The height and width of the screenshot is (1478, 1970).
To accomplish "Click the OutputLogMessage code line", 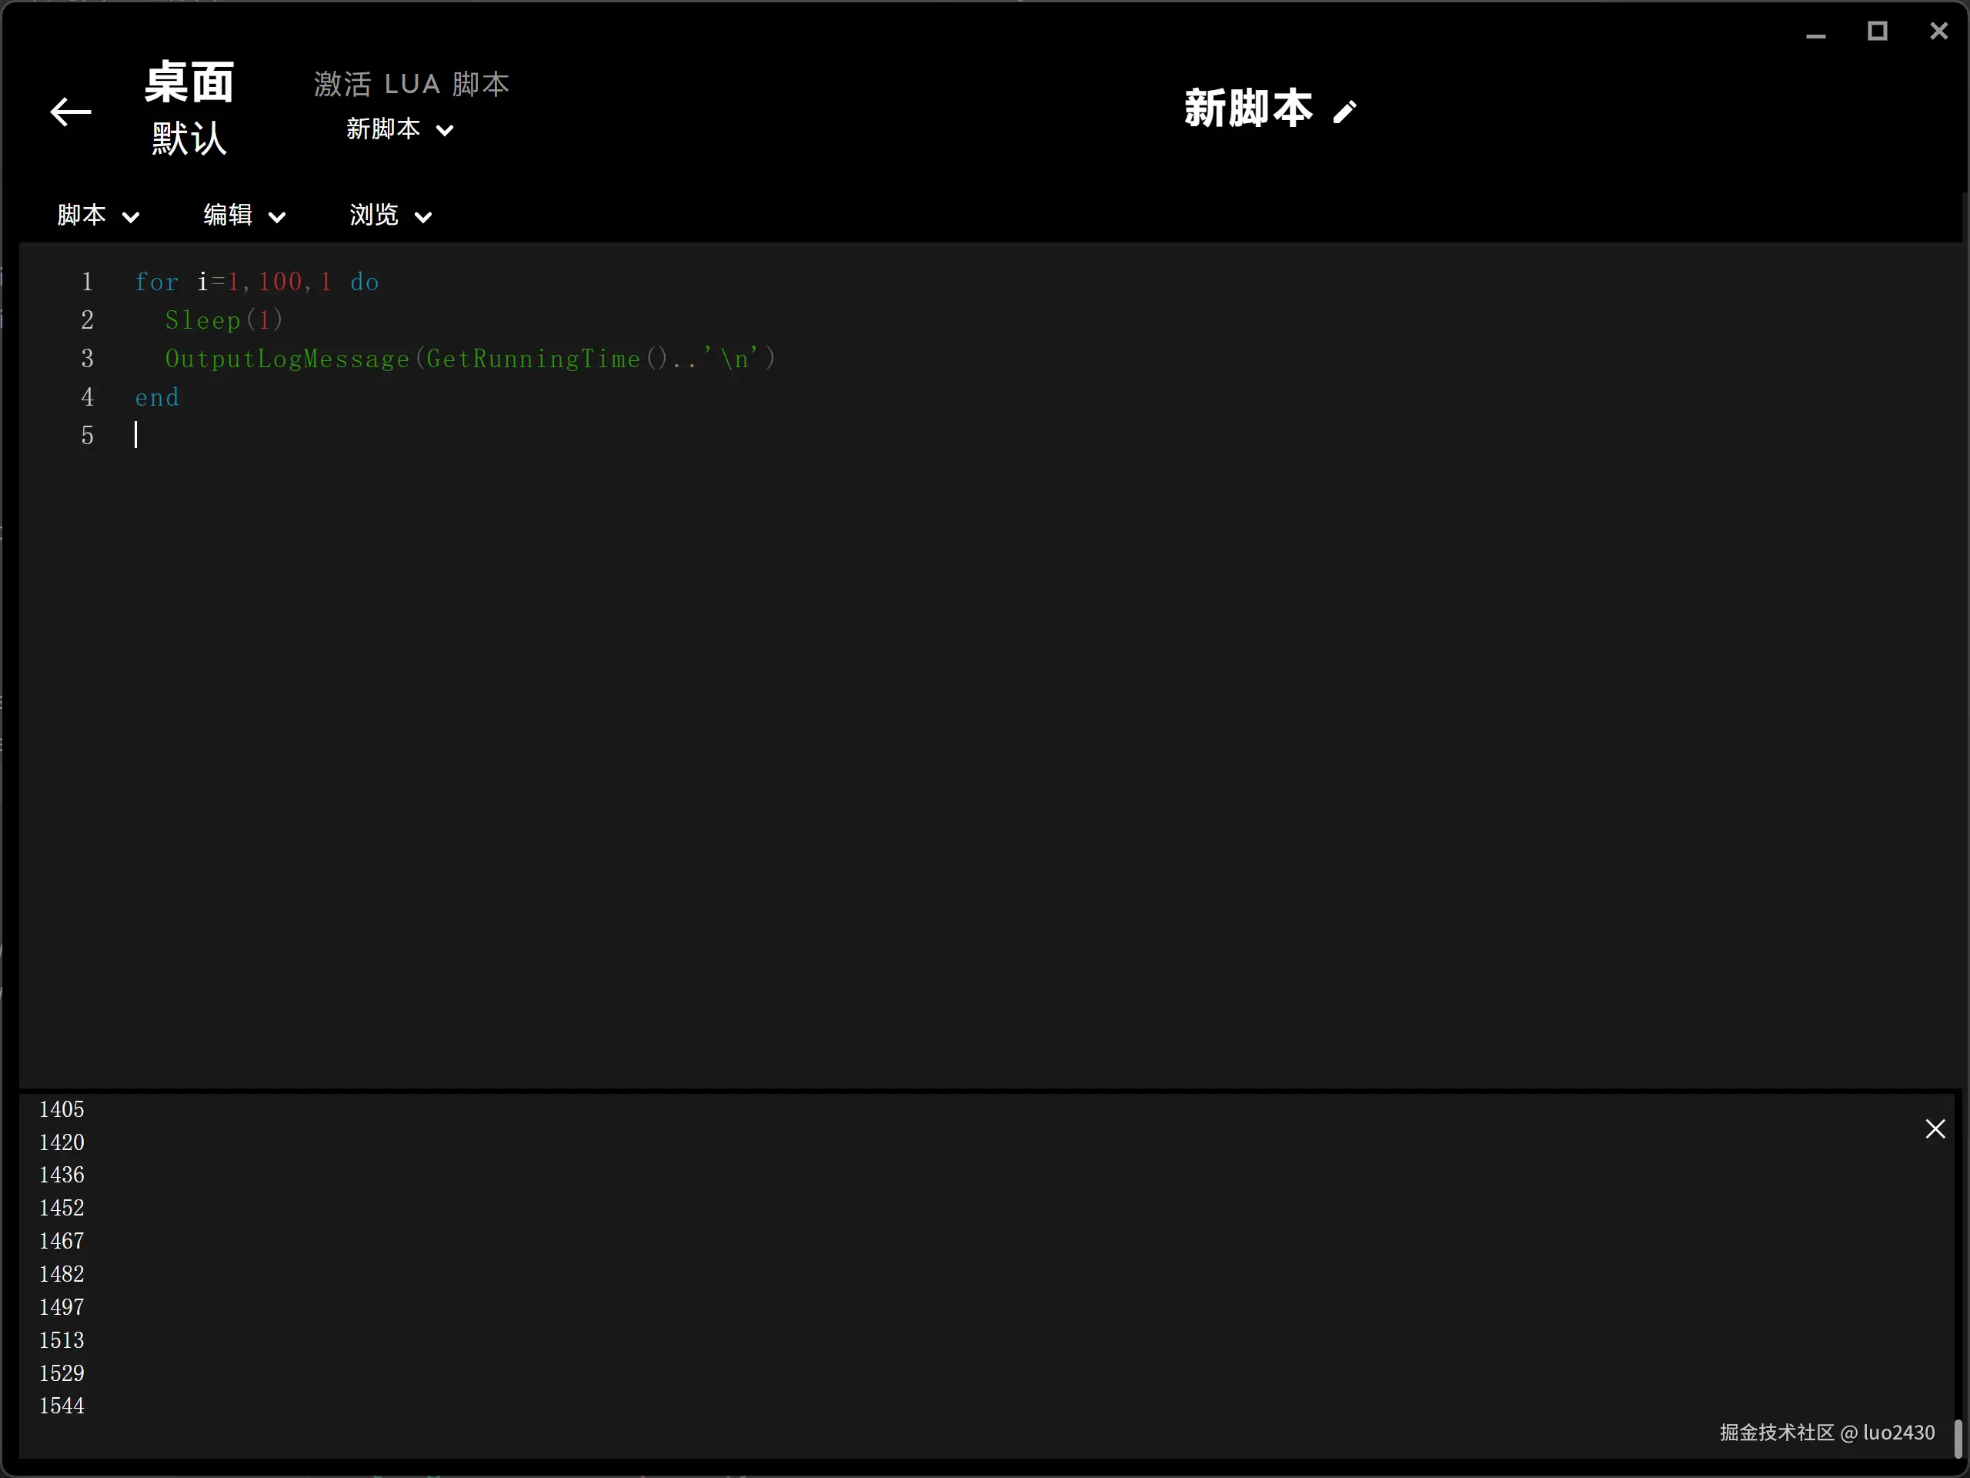I will point(470,359).
